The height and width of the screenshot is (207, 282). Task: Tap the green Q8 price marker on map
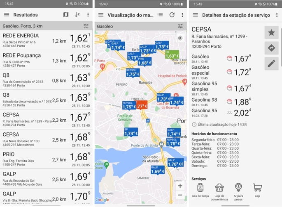(172, 55)
